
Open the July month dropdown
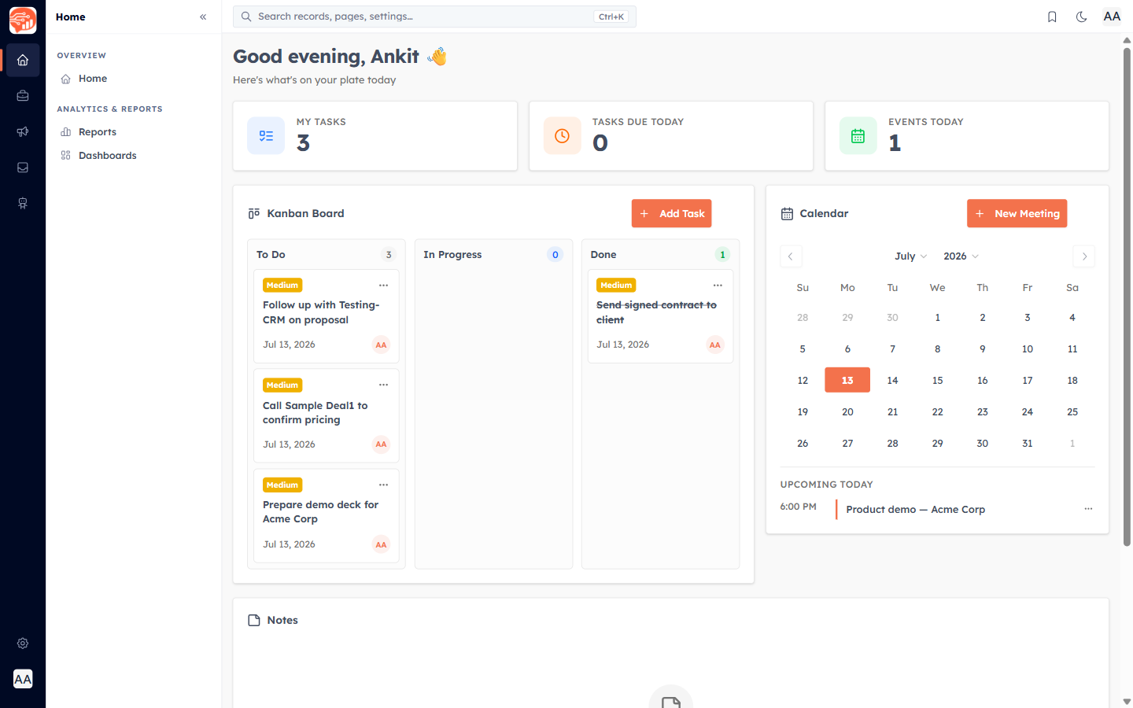pyautogui.click(x=910, y=256)
